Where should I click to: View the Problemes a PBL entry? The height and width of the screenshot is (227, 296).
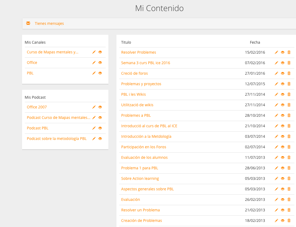(283, 116)
